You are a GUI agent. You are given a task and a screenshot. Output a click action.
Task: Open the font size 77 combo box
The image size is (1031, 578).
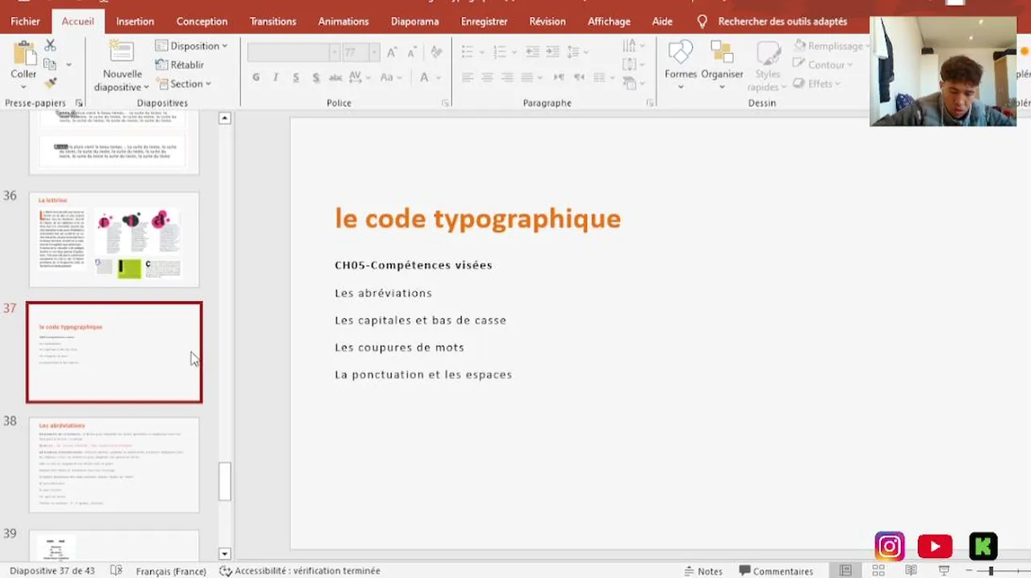(x=361, y=53)
